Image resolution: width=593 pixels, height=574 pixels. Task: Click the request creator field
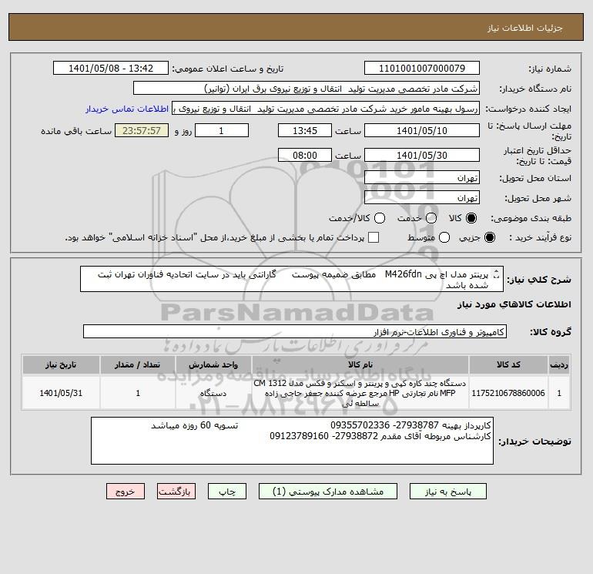(326, 108)
